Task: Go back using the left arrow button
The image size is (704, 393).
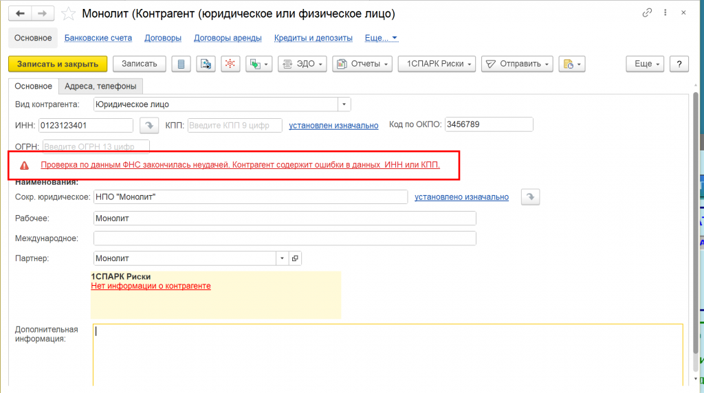Action: [x=20, y=14]
